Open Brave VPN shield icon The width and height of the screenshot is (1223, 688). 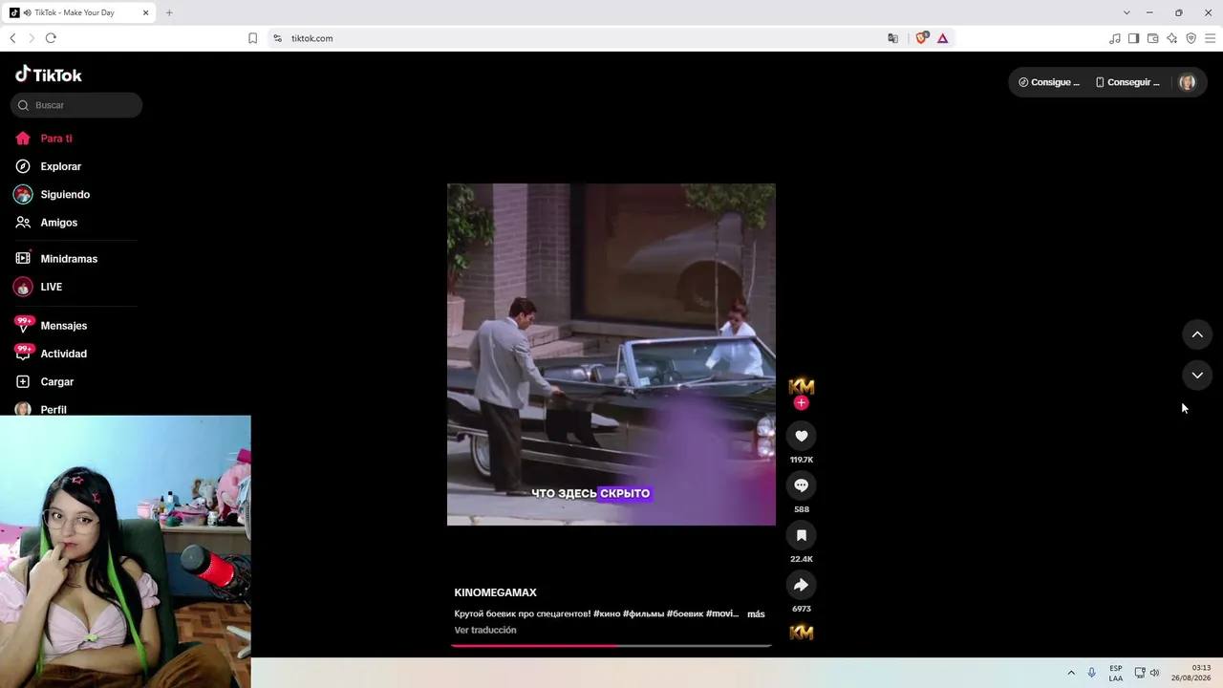(x=1191, y=38)
